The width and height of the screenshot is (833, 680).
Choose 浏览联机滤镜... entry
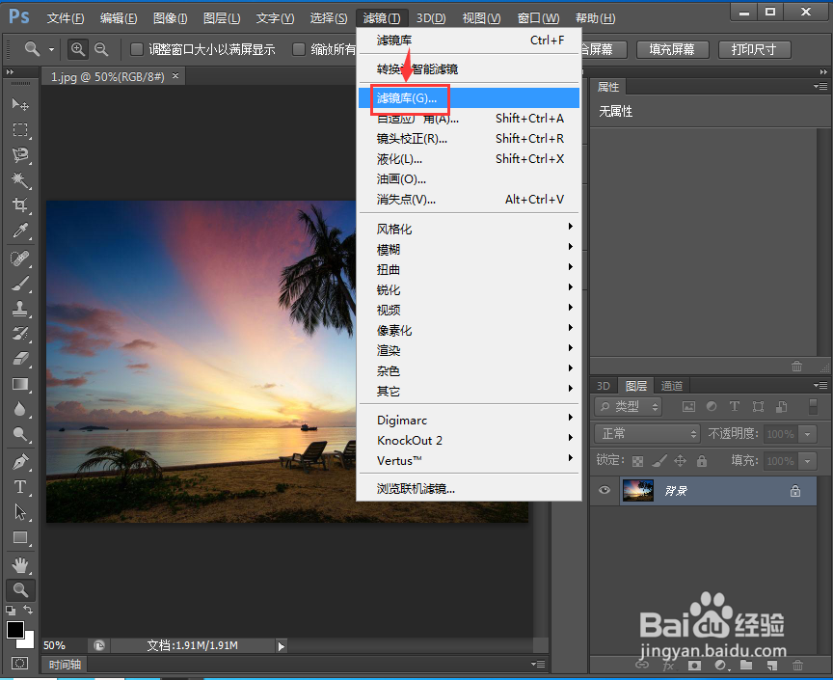click(470, 489)
